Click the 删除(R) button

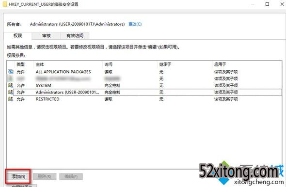coord(45,176)
